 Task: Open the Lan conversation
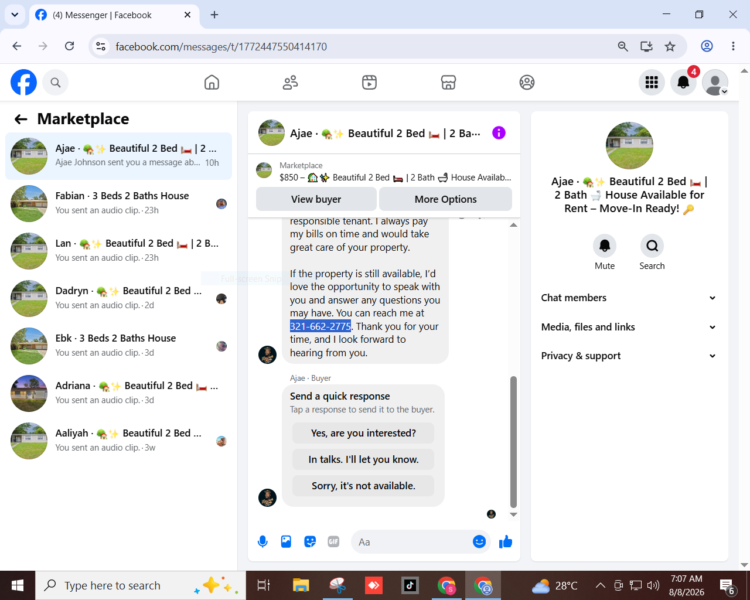click(x=119, y=251)
